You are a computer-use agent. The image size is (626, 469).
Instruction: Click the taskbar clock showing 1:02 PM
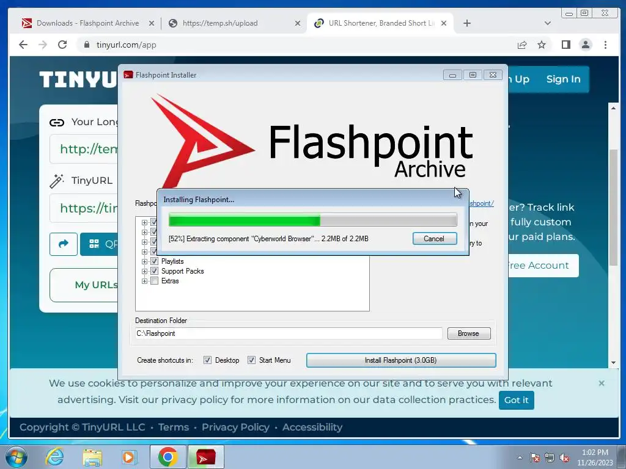(595, 457)
